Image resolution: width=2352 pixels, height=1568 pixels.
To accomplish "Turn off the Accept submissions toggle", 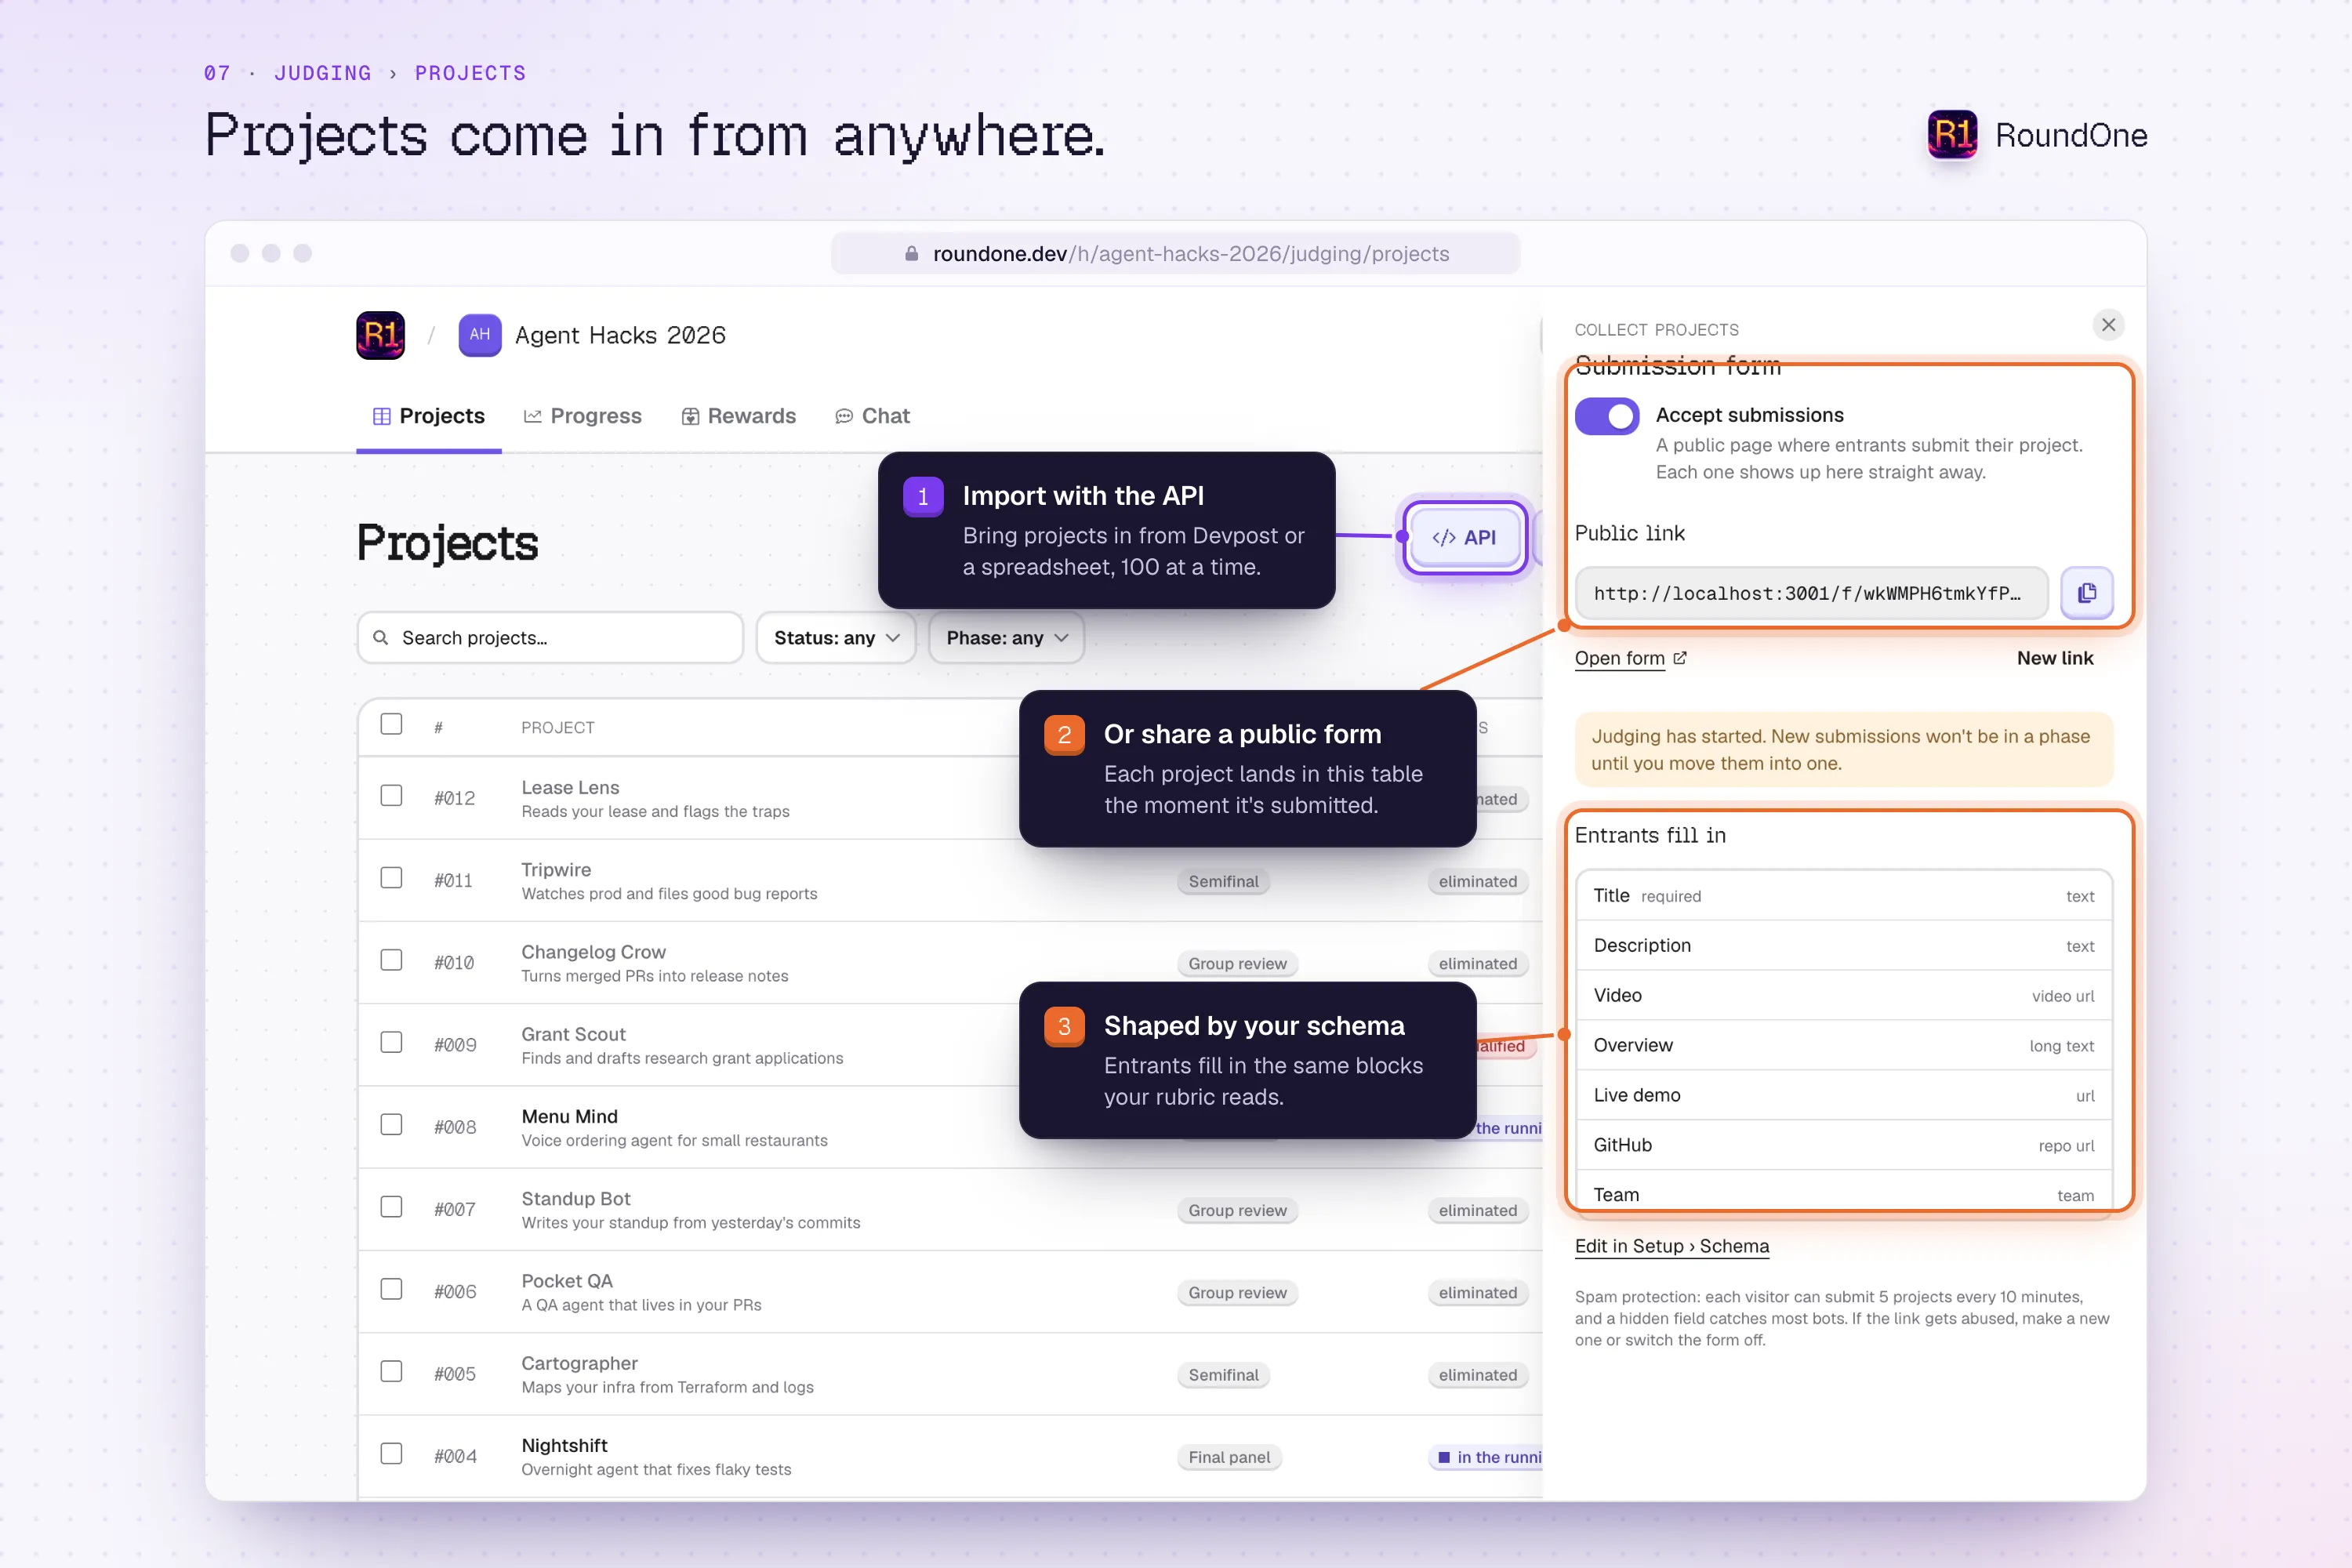I will pos(1607,416).
